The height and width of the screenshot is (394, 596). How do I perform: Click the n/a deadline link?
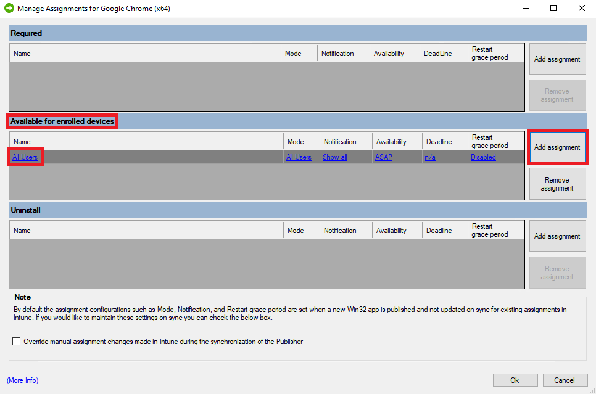(430, 157)
